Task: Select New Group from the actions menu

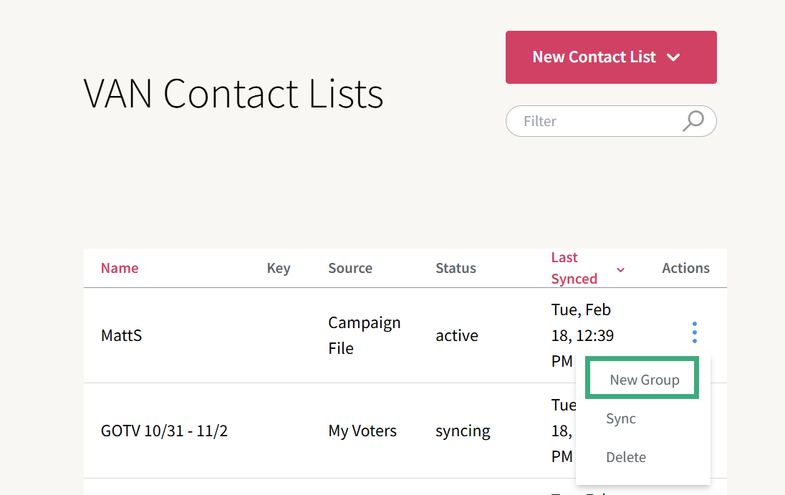Action: tap(644, 380)
